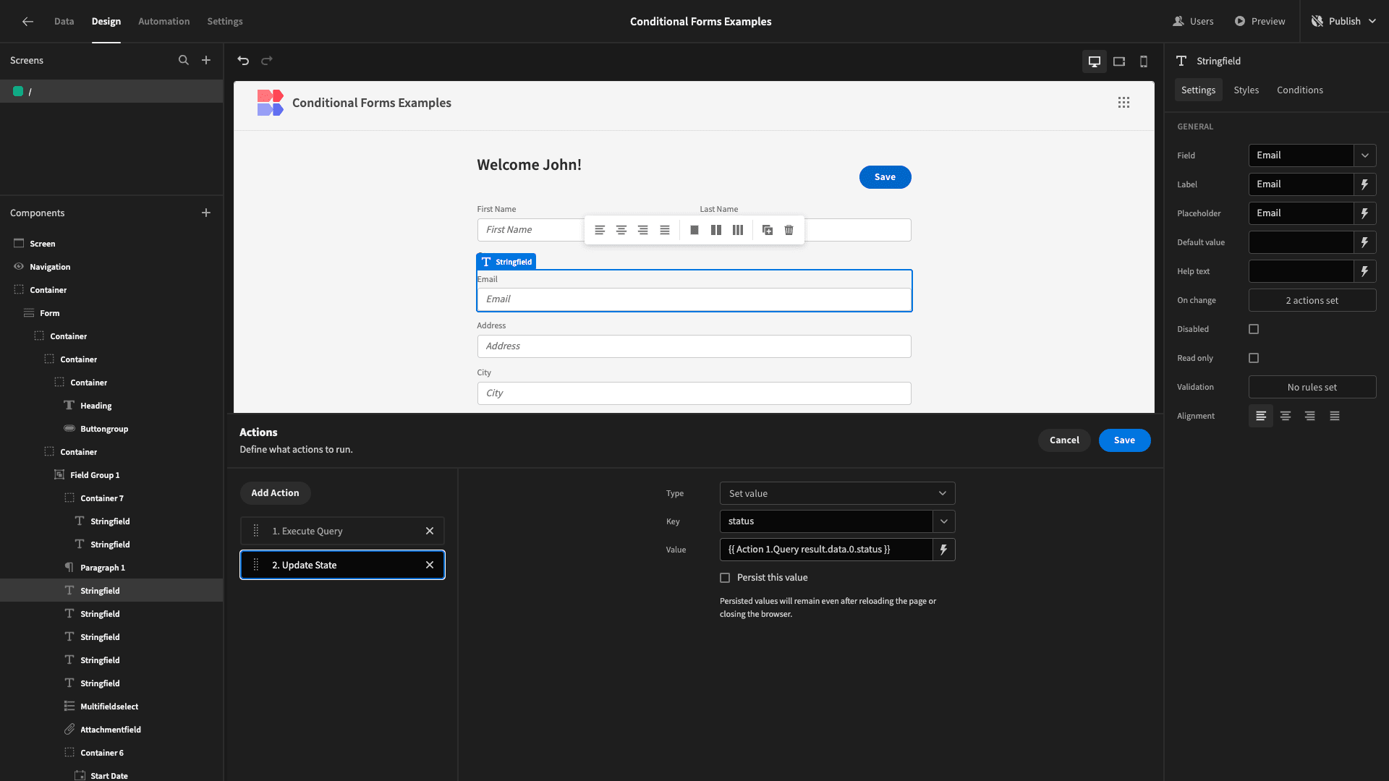The image size is (1389, 781).
Task: Open the Type dropdown showing Set value
Action: coord(837,493)
